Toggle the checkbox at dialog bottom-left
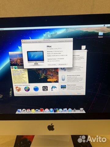The height and width of the screenshot is (147, 110). [16, 94]
